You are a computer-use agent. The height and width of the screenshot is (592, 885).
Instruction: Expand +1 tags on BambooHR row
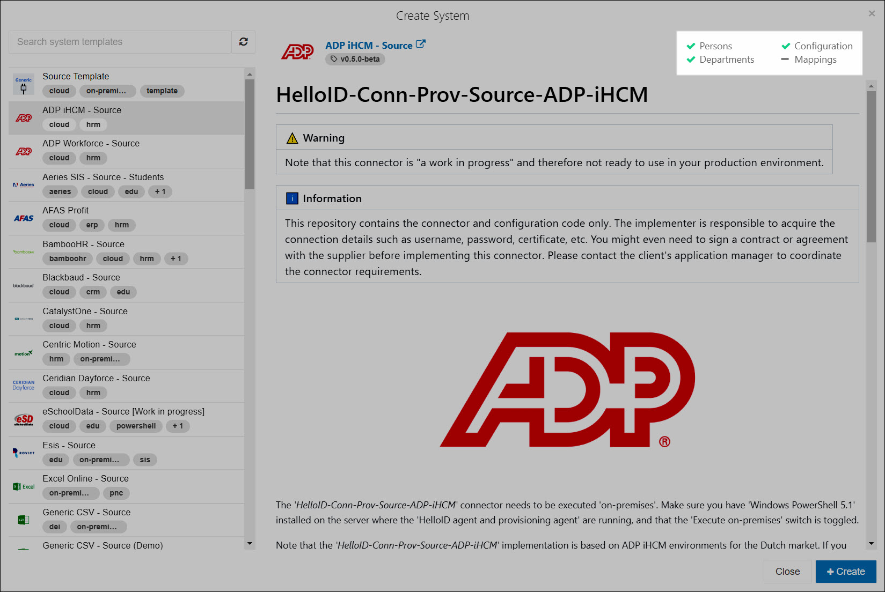pyautogui.click(x=175, y=258)
